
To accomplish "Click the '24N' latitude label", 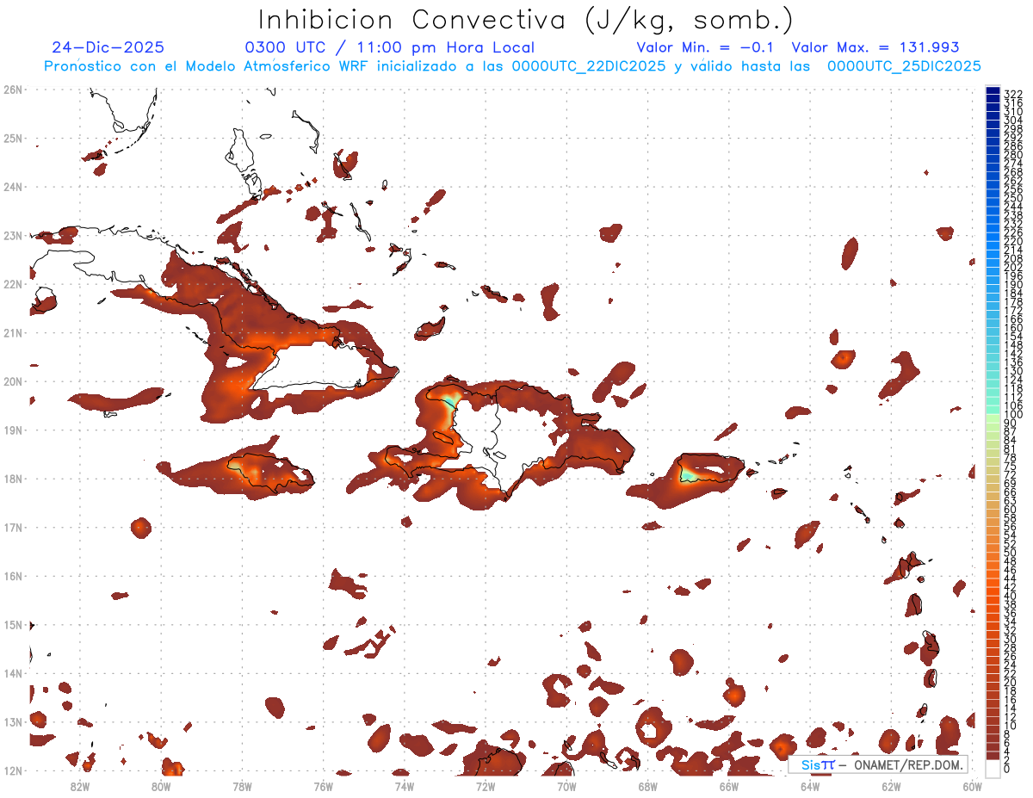I will pos(13,187).
